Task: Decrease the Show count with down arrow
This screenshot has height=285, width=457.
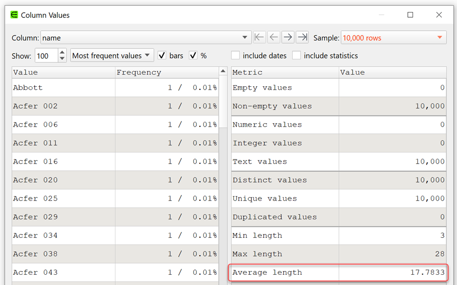Action: pyautogui.click(x=62, y=59)
